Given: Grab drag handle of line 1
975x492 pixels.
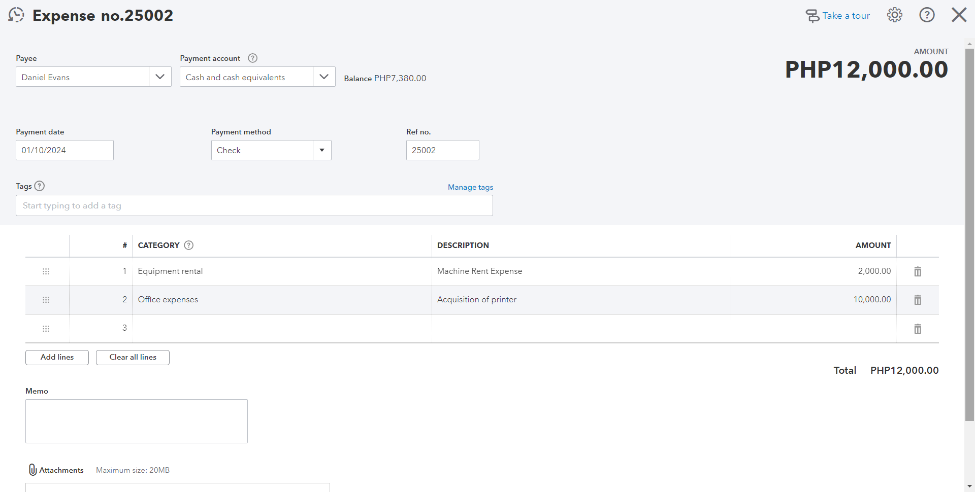Looking at the screenshot, I should 46,271.
